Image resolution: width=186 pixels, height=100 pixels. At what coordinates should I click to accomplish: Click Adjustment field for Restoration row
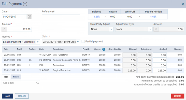point(145,65)
